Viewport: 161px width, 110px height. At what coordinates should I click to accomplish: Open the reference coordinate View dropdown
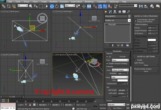pos(70,6)
